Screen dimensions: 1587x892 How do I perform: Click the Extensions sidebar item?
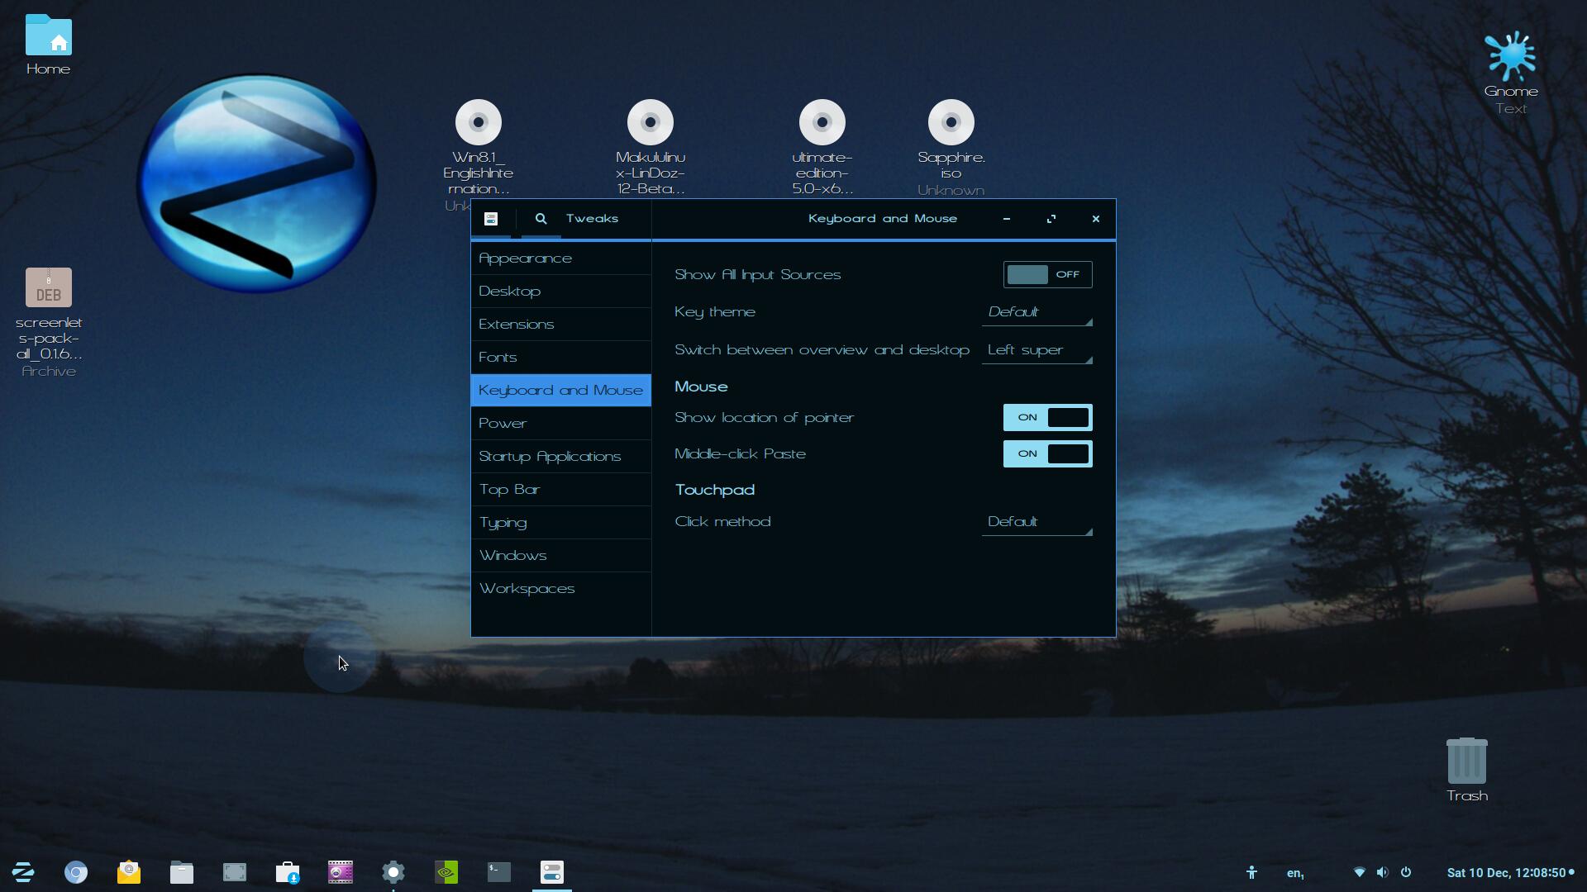(x=516, y=324)
